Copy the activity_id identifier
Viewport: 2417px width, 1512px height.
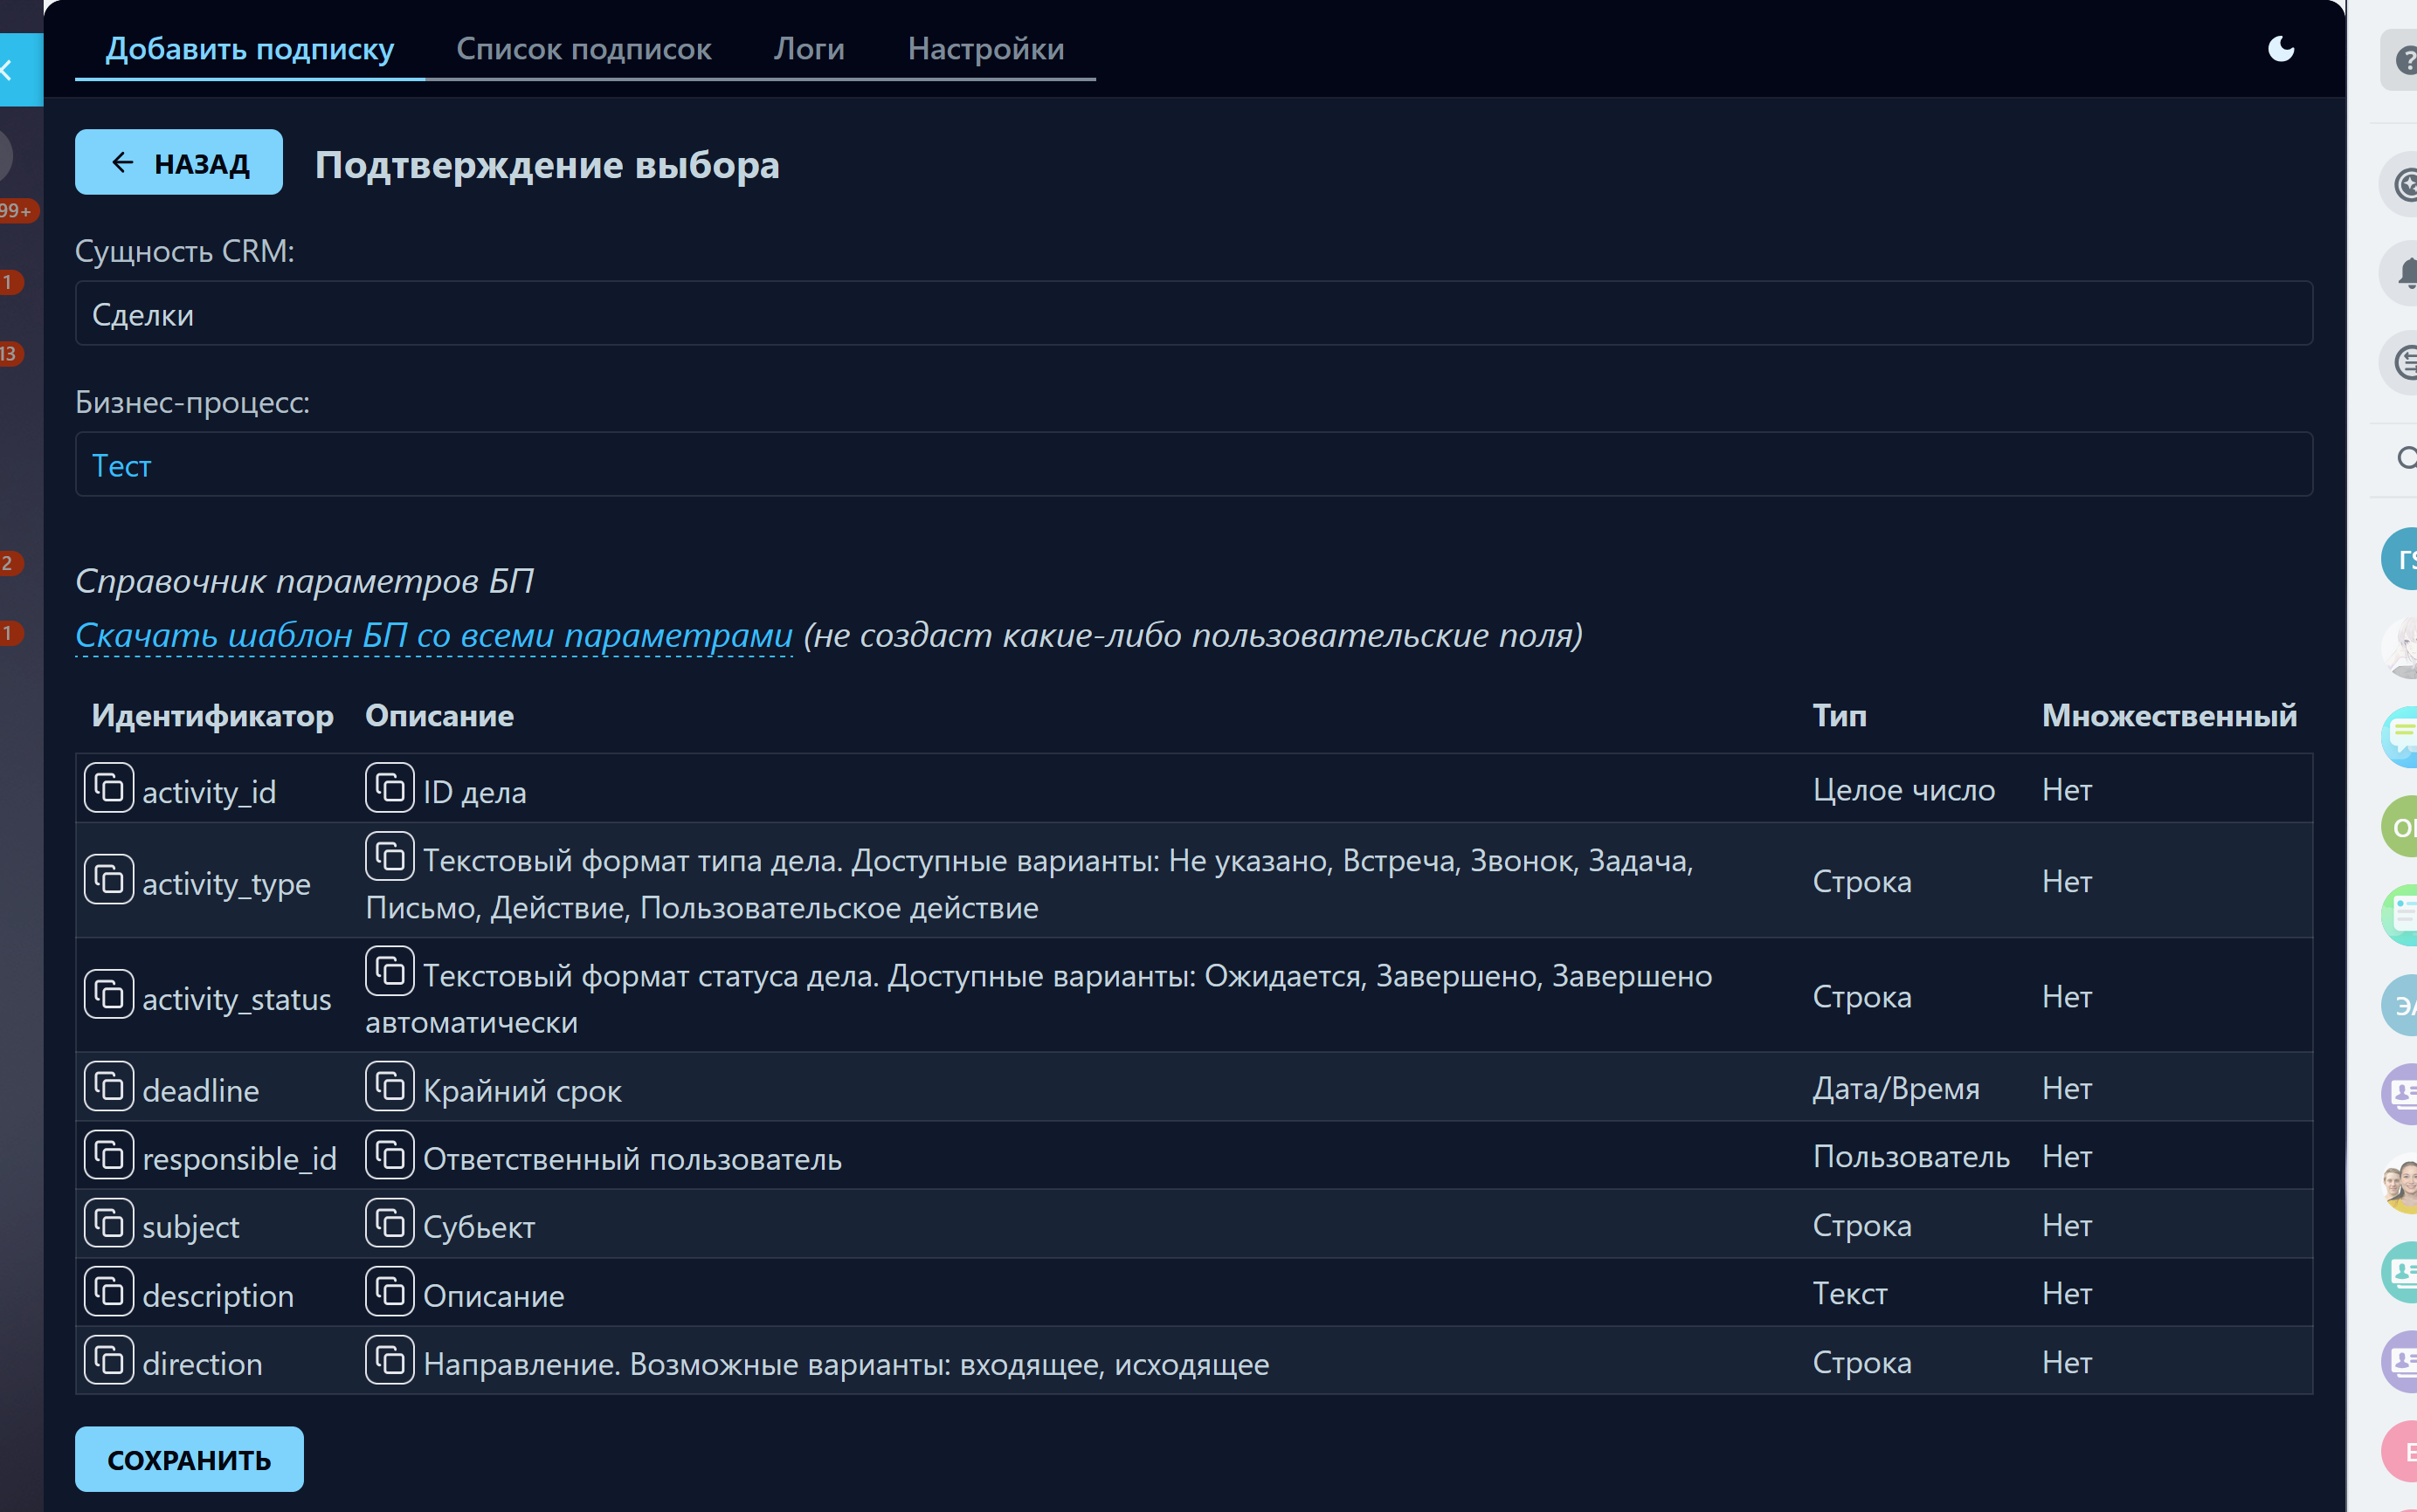pos(108,789)
